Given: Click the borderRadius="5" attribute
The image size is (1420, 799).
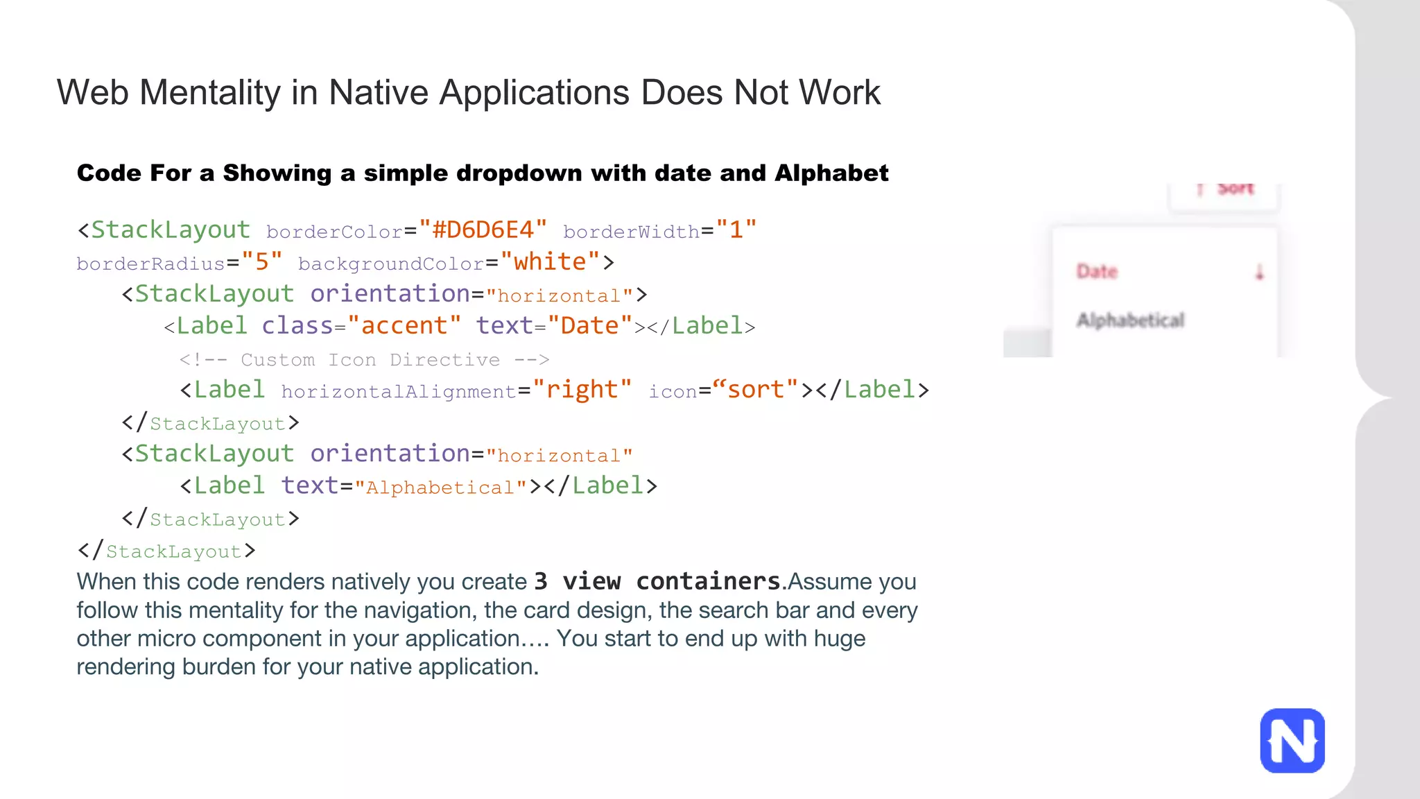Looking at the screenshot, I should 179,262.
